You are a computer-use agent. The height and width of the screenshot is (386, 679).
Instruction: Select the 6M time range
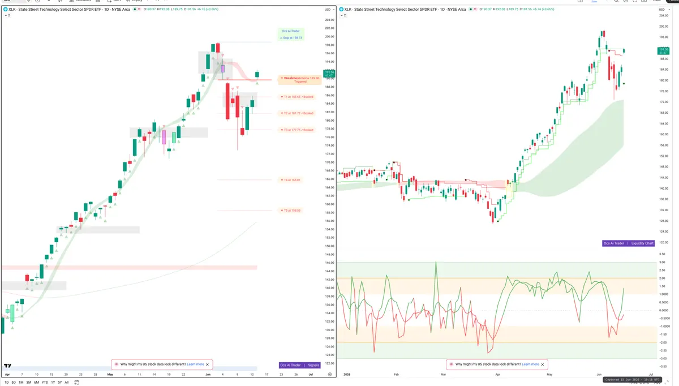[x=36, y=383]
